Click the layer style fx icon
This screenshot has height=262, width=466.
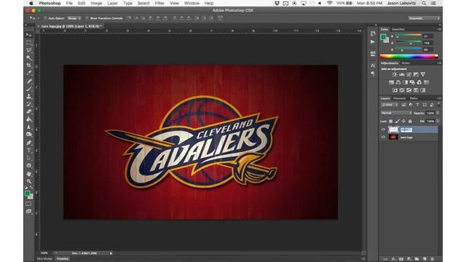click(x=393, y=259)
